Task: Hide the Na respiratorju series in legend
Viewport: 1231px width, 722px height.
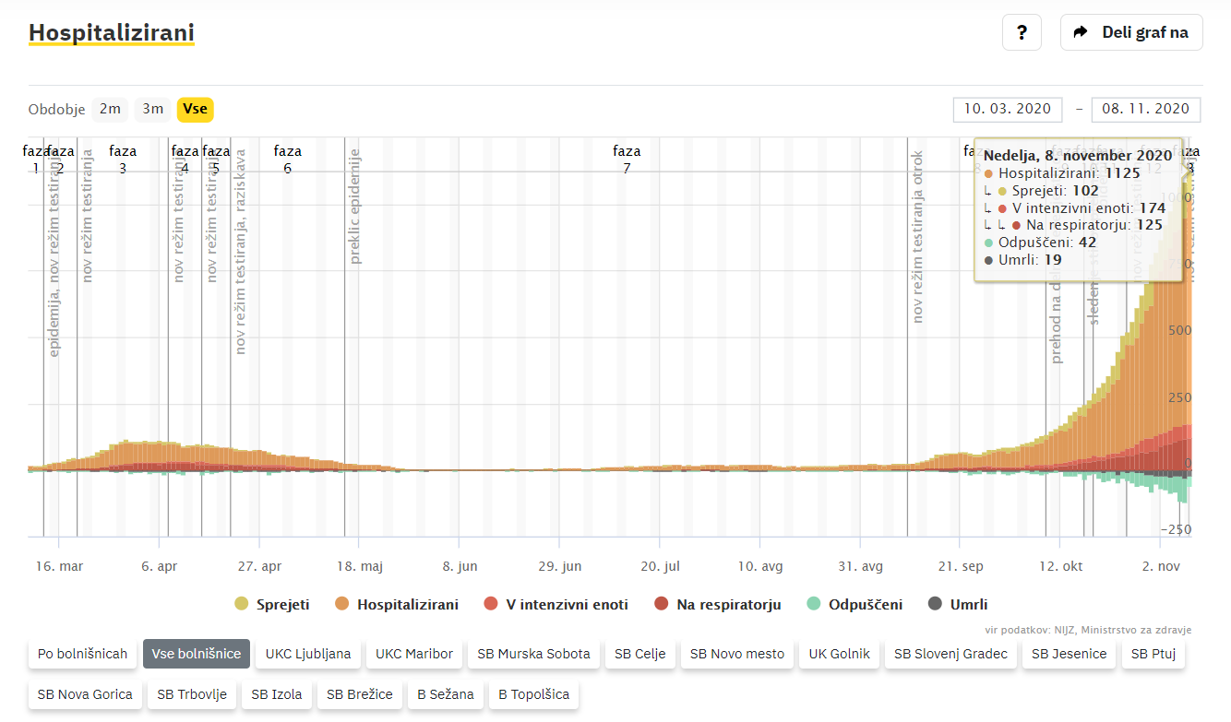Action: (718, 605)
